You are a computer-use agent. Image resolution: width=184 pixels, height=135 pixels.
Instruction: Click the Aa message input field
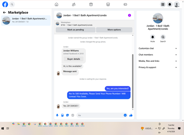point(100,115)
